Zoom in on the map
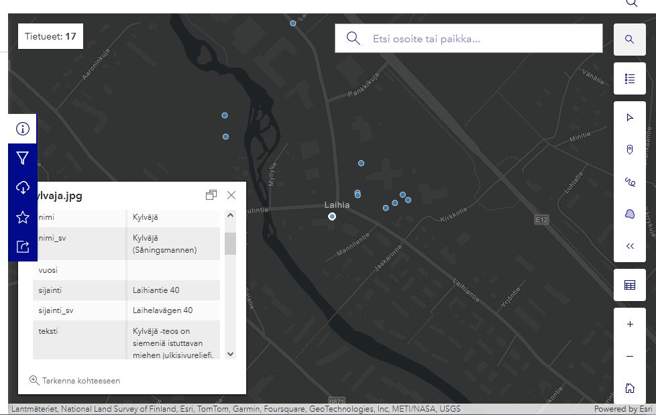This screenshot has width=656, height=415. pyautogui.click(x=629, y=324)
